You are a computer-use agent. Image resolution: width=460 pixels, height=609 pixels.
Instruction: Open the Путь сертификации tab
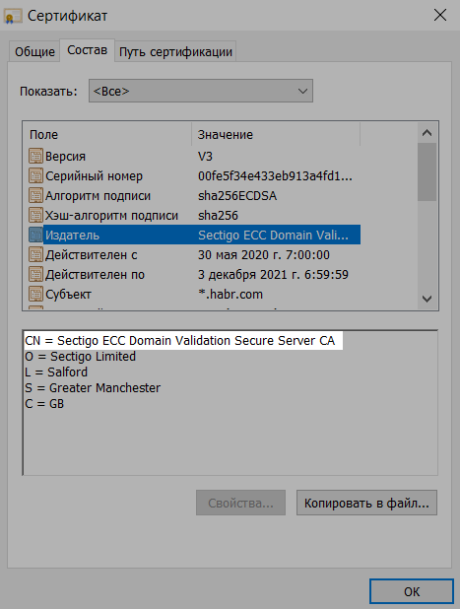coord(175,51)
